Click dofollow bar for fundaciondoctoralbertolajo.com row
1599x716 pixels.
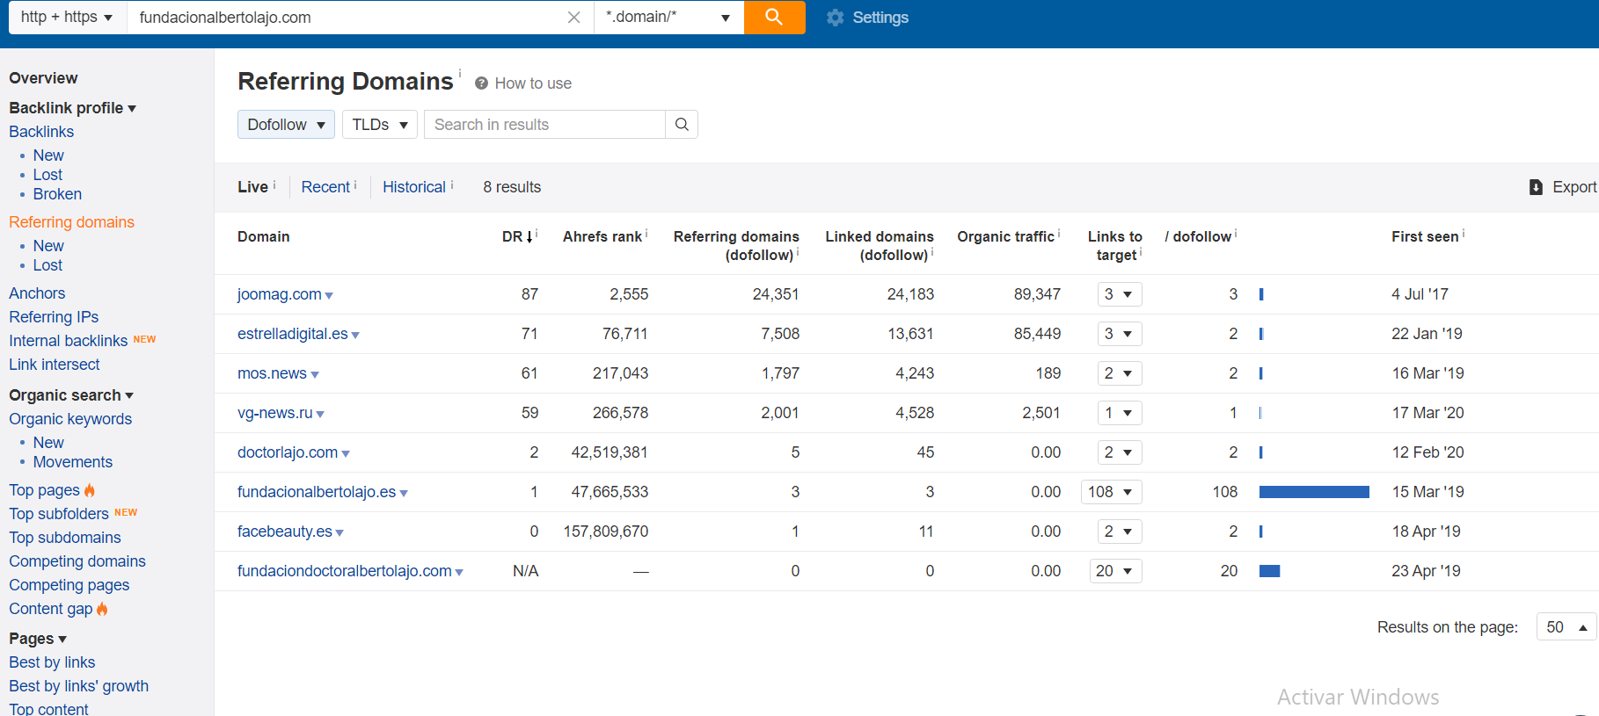[x=1269, y=571]
